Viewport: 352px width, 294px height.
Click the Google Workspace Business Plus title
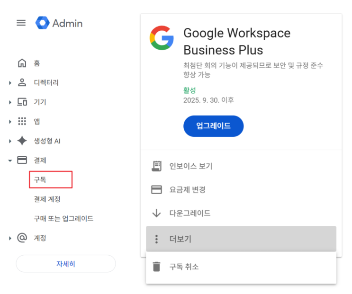coord(237,42)
